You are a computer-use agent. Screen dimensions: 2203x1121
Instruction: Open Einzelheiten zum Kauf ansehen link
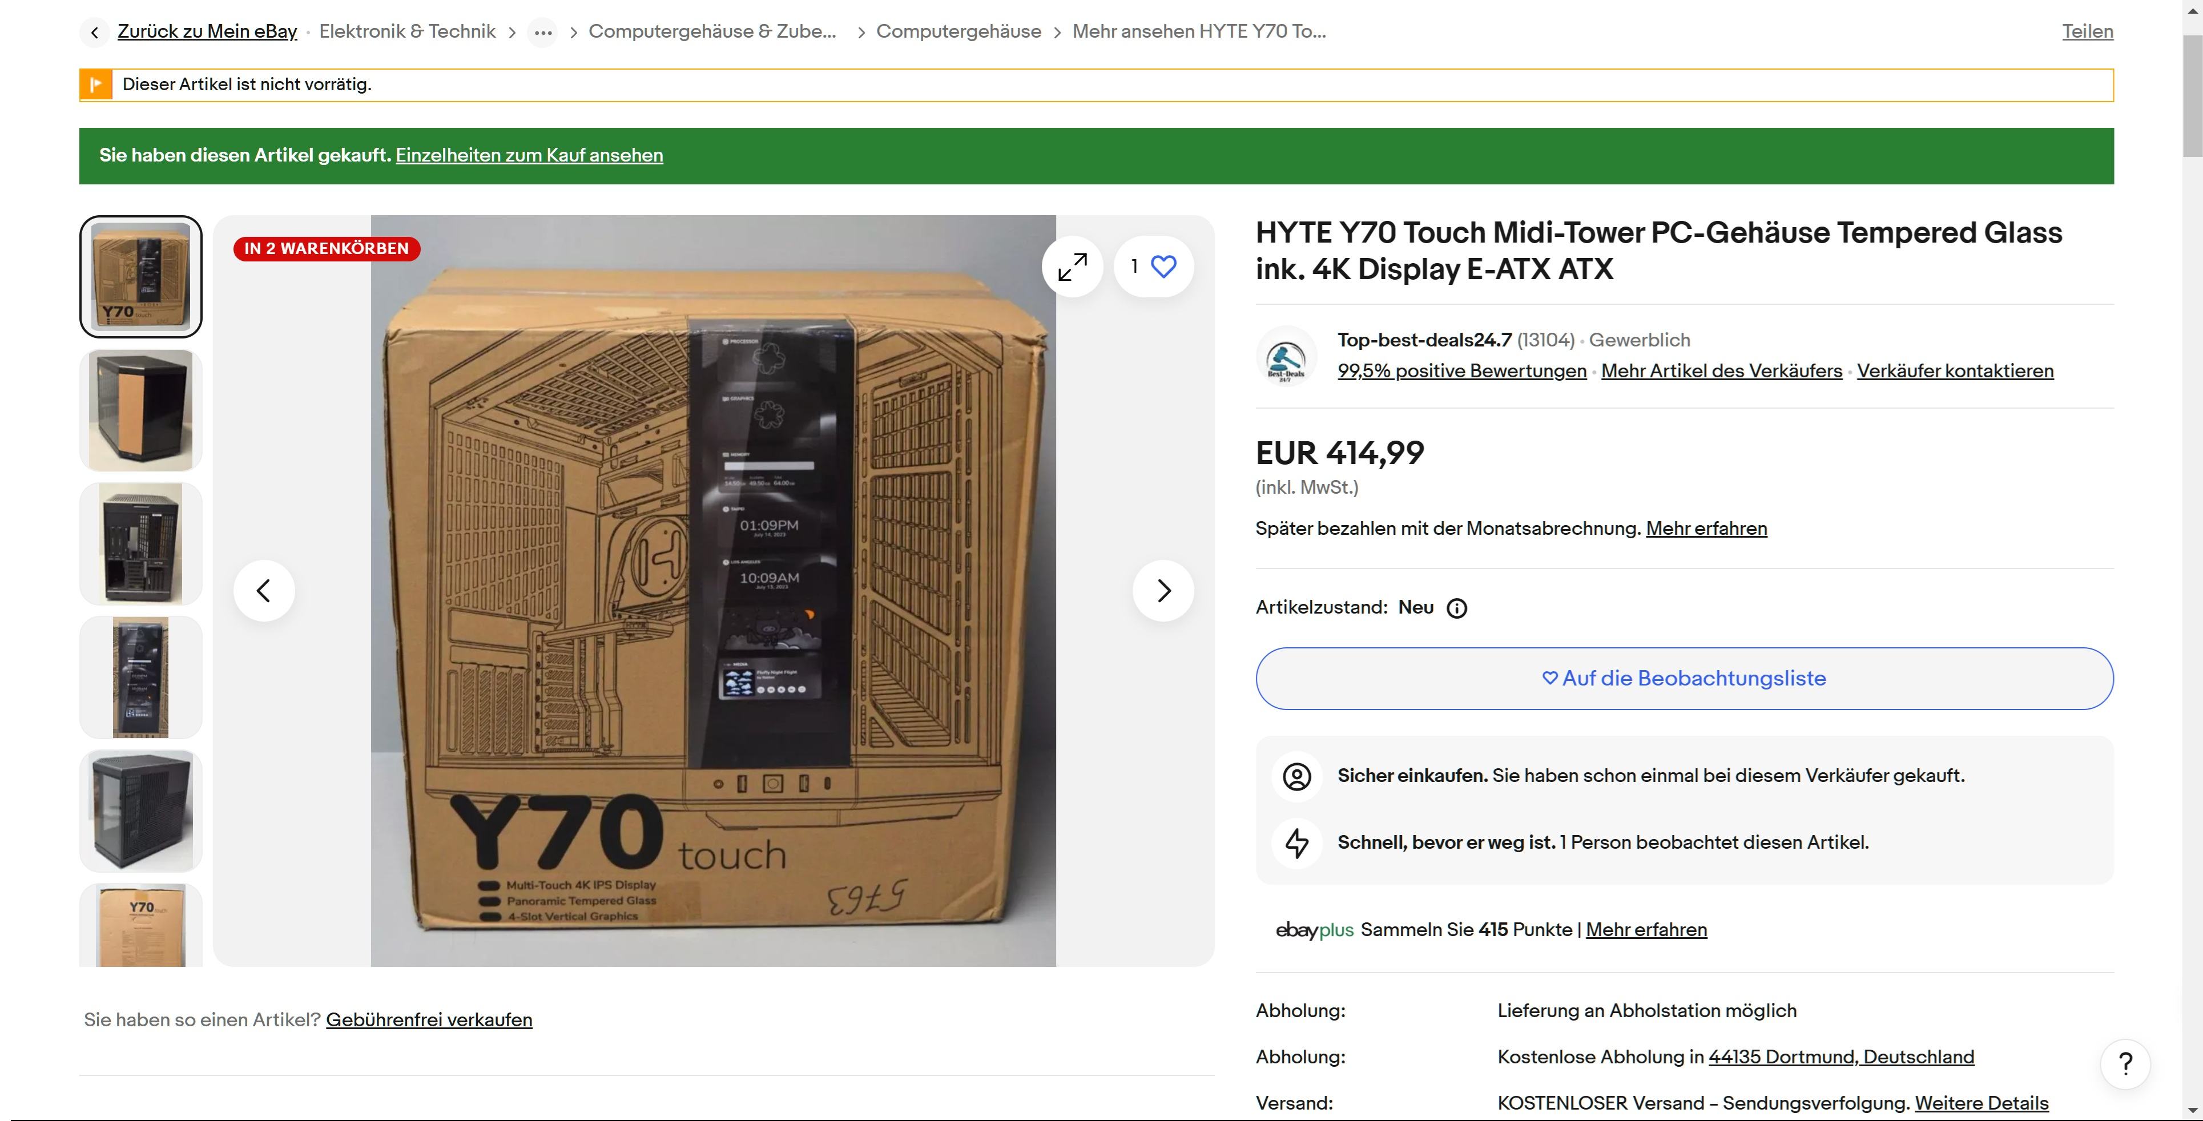coord(529,156)
